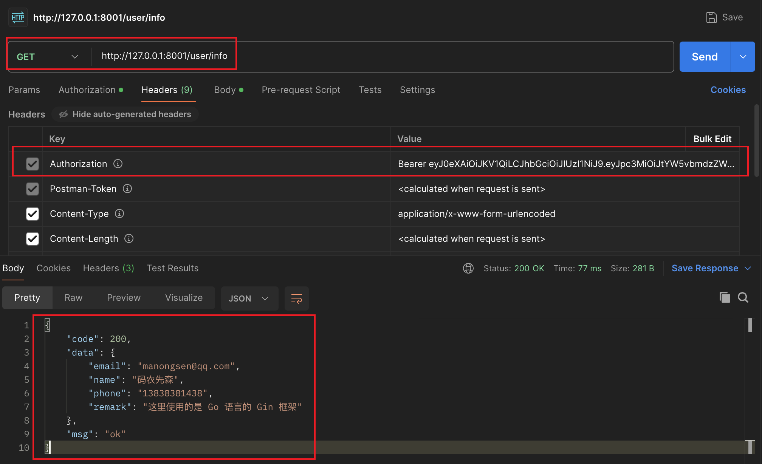The width and height of the screenshot is (762, 464).
Task: Click the "email" line in response
Action: click(164, 366)
